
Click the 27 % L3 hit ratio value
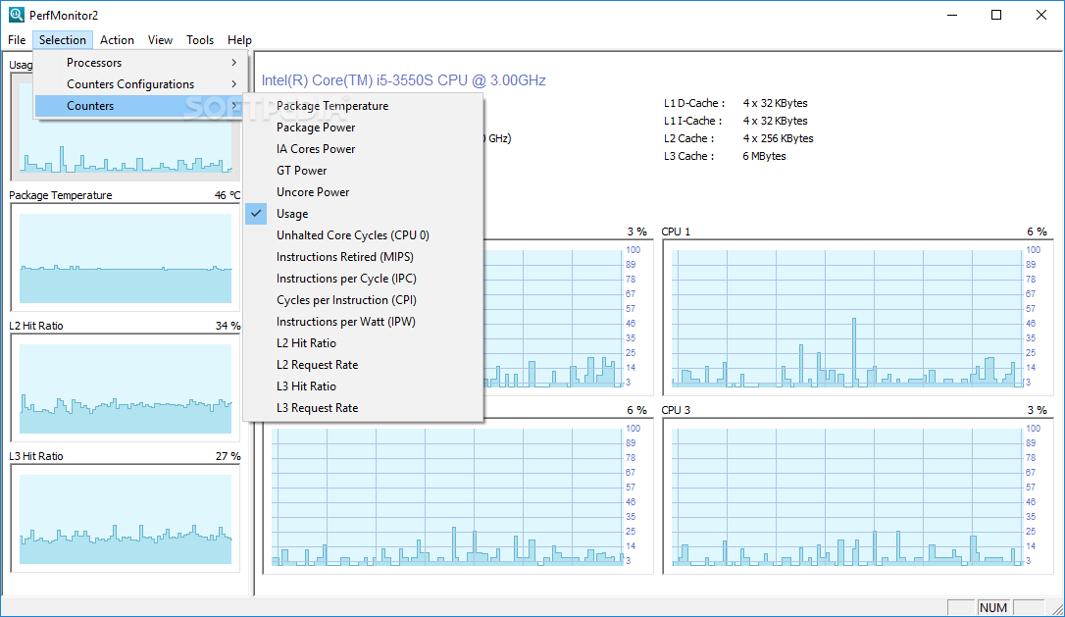pyautogui.click(x=228, y=457)
